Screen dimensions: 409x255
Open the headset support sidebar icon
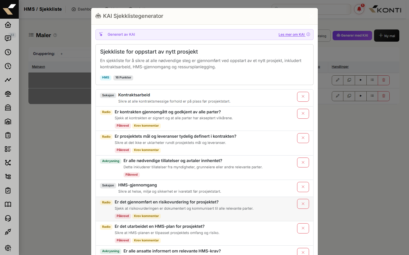[8, 218]
